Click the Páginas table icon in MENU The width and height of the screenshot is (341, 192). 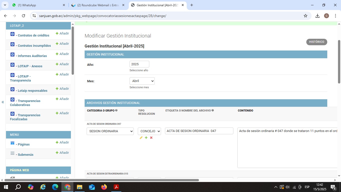[x=12, y=143]
